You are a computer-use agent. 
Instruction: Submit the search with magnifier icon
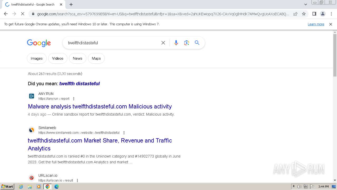[x=197, y=43]
